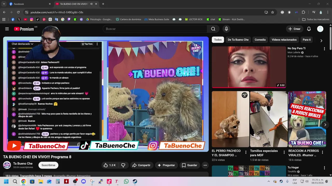Screen dimensions: 332x186
Task: Open Windows taskbar search
Action: coord(15,181)
